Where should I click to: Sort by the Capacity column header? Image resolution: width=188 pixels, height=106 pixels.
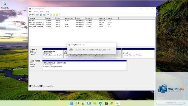click(x=92, y=18)
